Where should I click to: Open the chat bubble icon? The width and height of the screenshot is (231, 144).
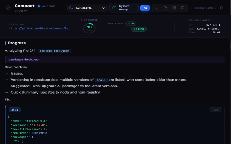pyautogui.click(x=183, y=8)
